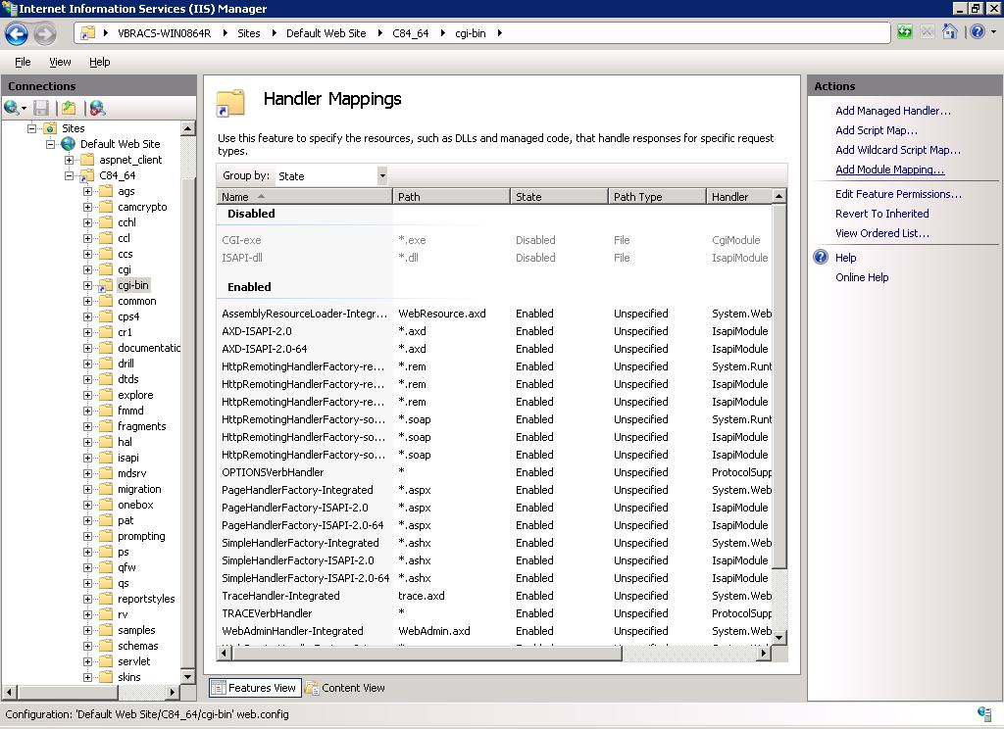Click Add Script Map link

click(x=876, y=130)
